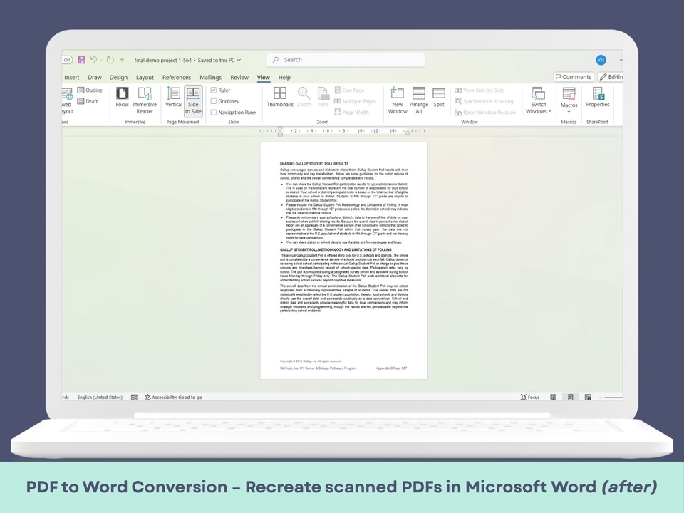Enable the Gridlines checkbox
Viewport: 684px width, 513px height.
(x=214, y=101)
